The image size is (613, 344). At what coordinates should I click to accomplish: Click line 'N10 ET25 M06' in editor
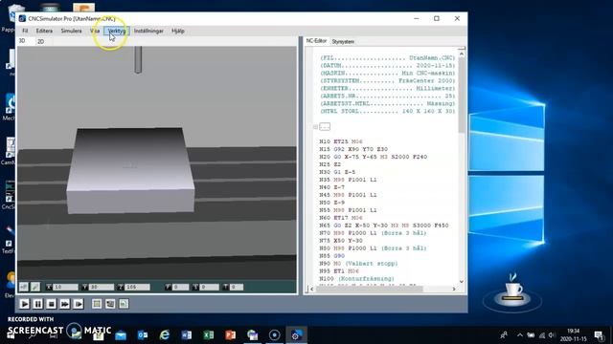coord(341,141)
